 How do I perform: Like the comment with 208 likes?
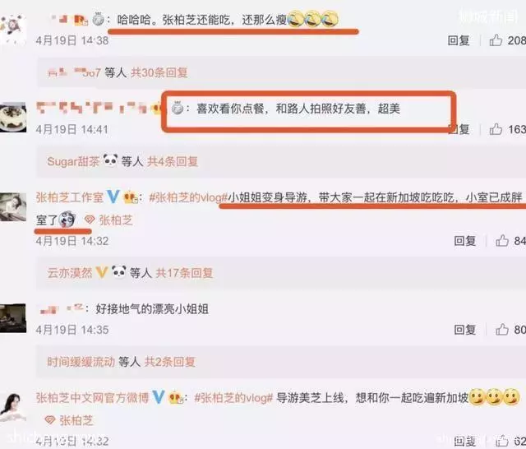[x=496, y=40]
